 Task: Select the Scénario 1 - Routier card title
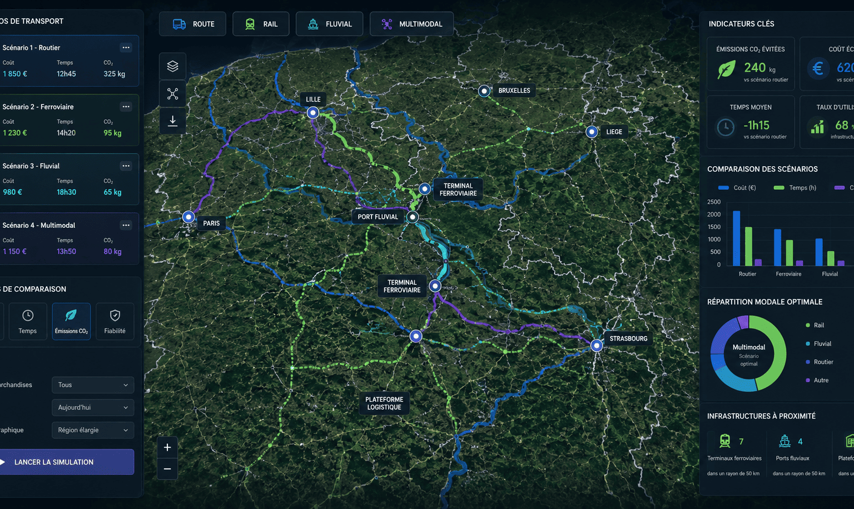click(31, 48)
